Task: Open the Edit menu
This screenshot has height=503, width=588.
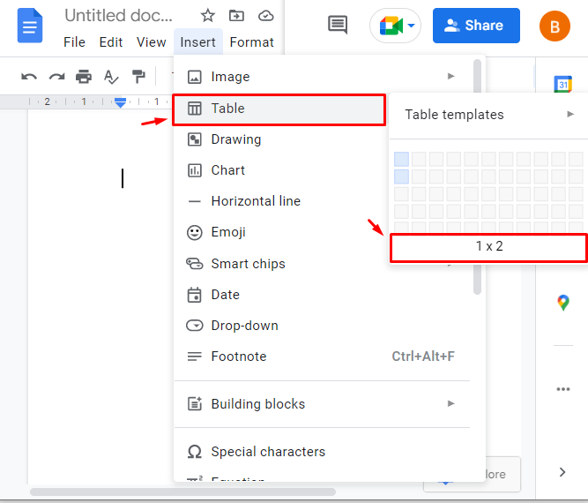Action: pos(110,42)
